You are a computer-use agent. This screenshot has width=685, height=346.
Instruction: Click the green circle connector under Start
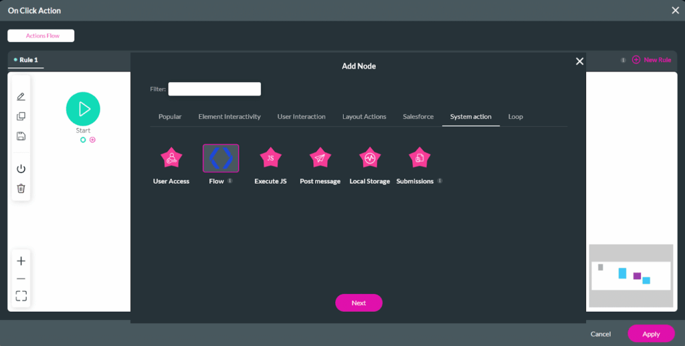[82, 140]
